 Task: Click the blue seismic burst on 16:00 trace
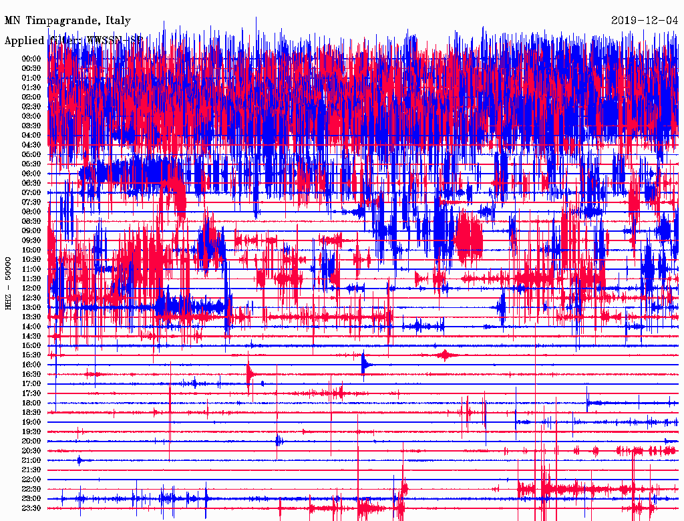365,364
